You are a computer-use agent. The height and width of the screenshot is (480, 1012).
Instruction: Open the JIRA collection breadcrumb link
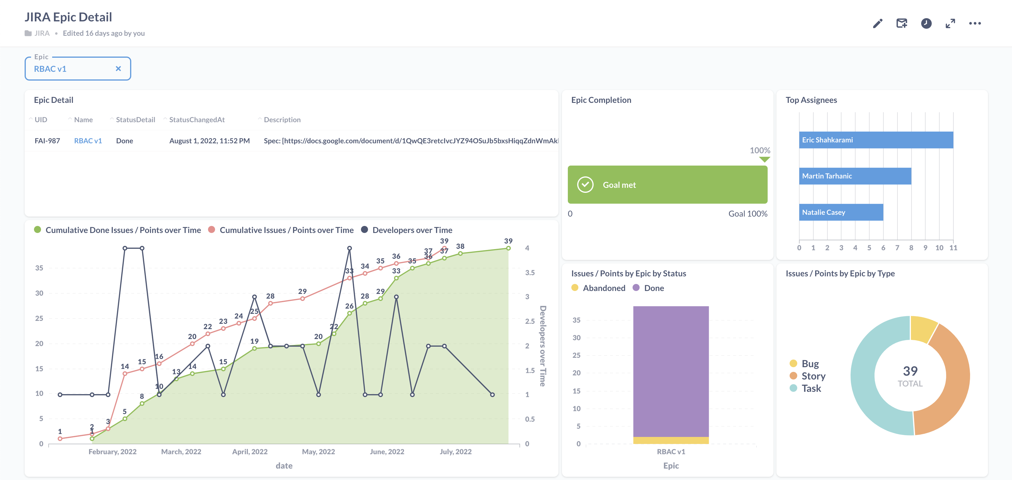click(x=42, y=33)
